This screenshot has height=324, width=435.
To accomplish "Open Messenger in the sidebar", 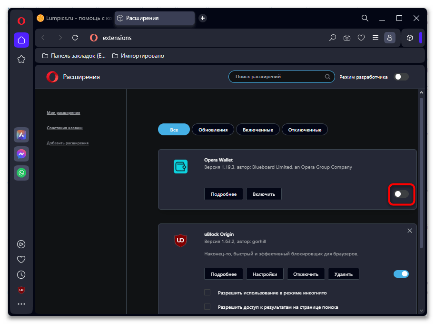I will (x=21, y=154).
